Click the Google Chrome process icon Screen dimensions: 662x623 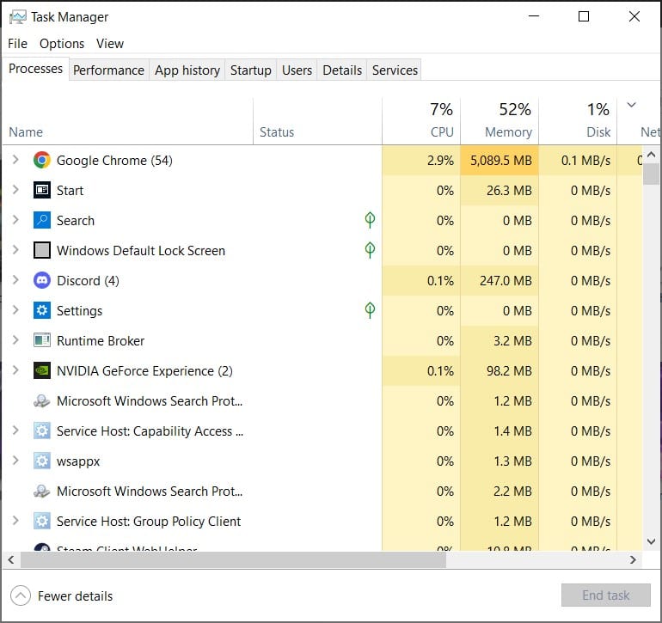(42, 161)
